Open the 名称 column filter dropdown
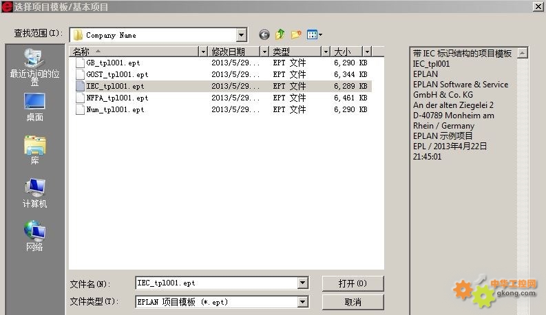This screenshot has height=315, width=546. 203,52
